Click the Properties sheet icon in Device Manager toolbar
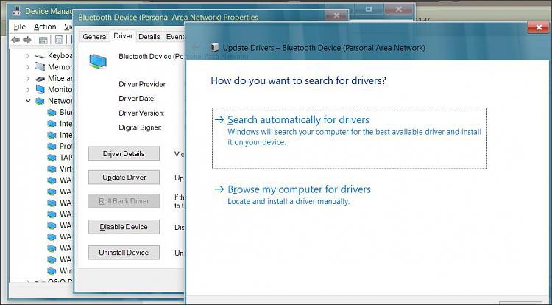This screenshot has width=552, height=305. pyautogui.click(x=59, y=40)
